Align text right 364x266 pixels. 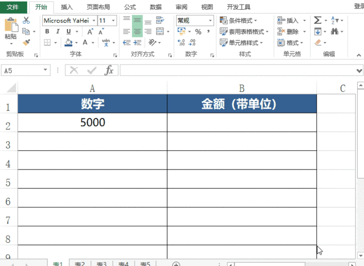tap(148, 32)
